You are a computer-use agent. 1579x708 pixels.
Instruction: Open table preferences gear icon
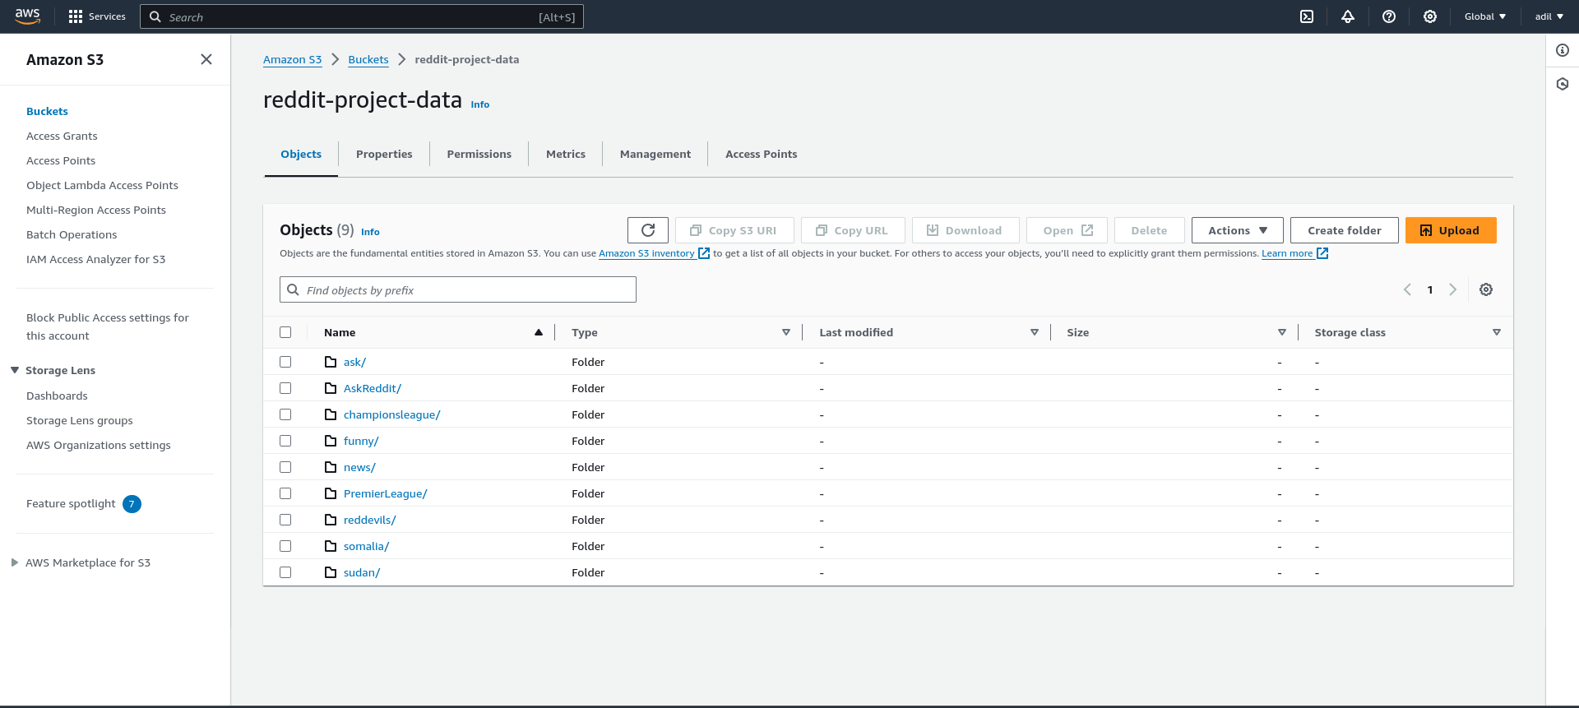(x=1486, y=289)
